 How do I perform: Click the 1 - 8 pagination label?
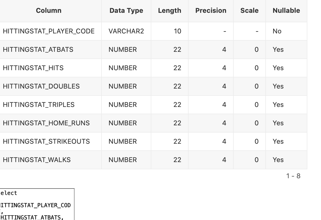(293, 176)
